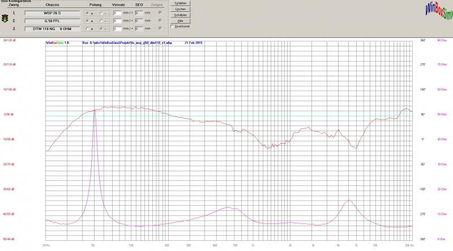453x251 pixels.
Task: Click the WSP 26 S chassis field
Action: [x=53, y=12]
